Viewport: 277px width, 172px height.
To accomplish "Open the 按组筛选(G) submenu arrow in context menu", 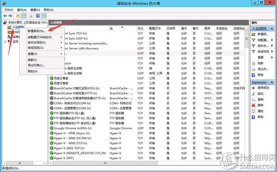I will [x=61, y=47].
